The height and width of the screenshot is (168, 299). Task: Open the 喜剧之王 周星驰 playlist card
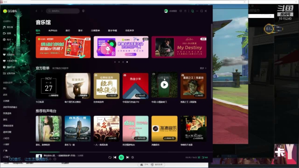(194, 86)
